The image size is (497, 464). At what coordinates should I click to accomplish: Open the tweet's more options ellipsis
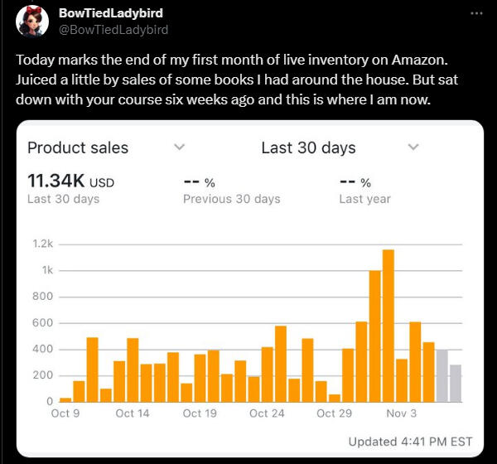475,14
